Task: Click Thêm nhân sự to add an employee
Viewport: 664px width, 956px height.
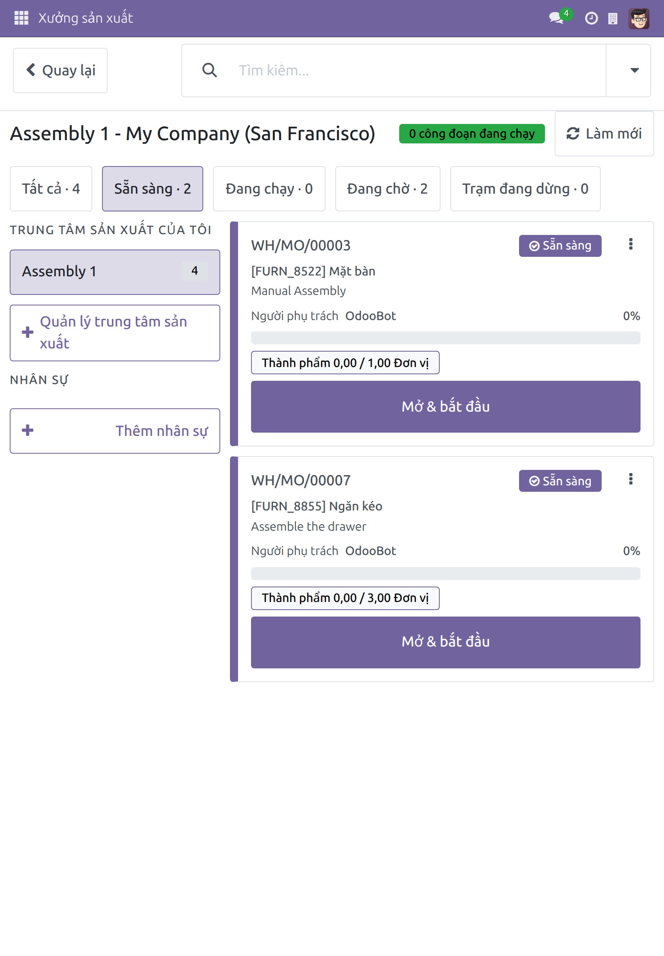Action: tap(115, 431)
